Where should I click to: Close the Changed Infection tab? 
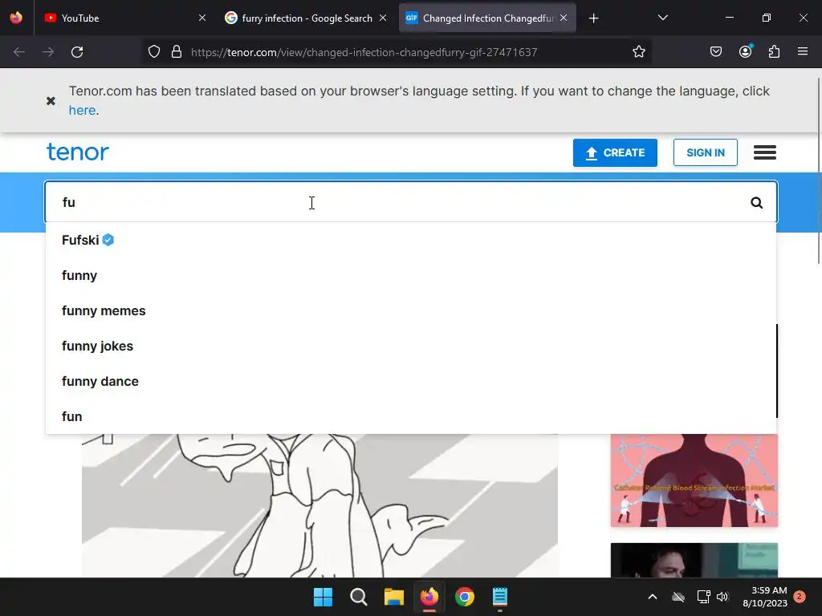pyautogui.click(x=564, y=18)
